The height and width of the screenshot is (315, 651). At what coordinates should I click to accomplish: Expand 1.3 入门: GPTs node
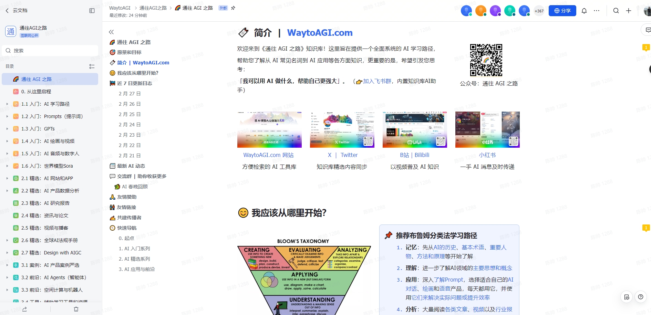7,129
